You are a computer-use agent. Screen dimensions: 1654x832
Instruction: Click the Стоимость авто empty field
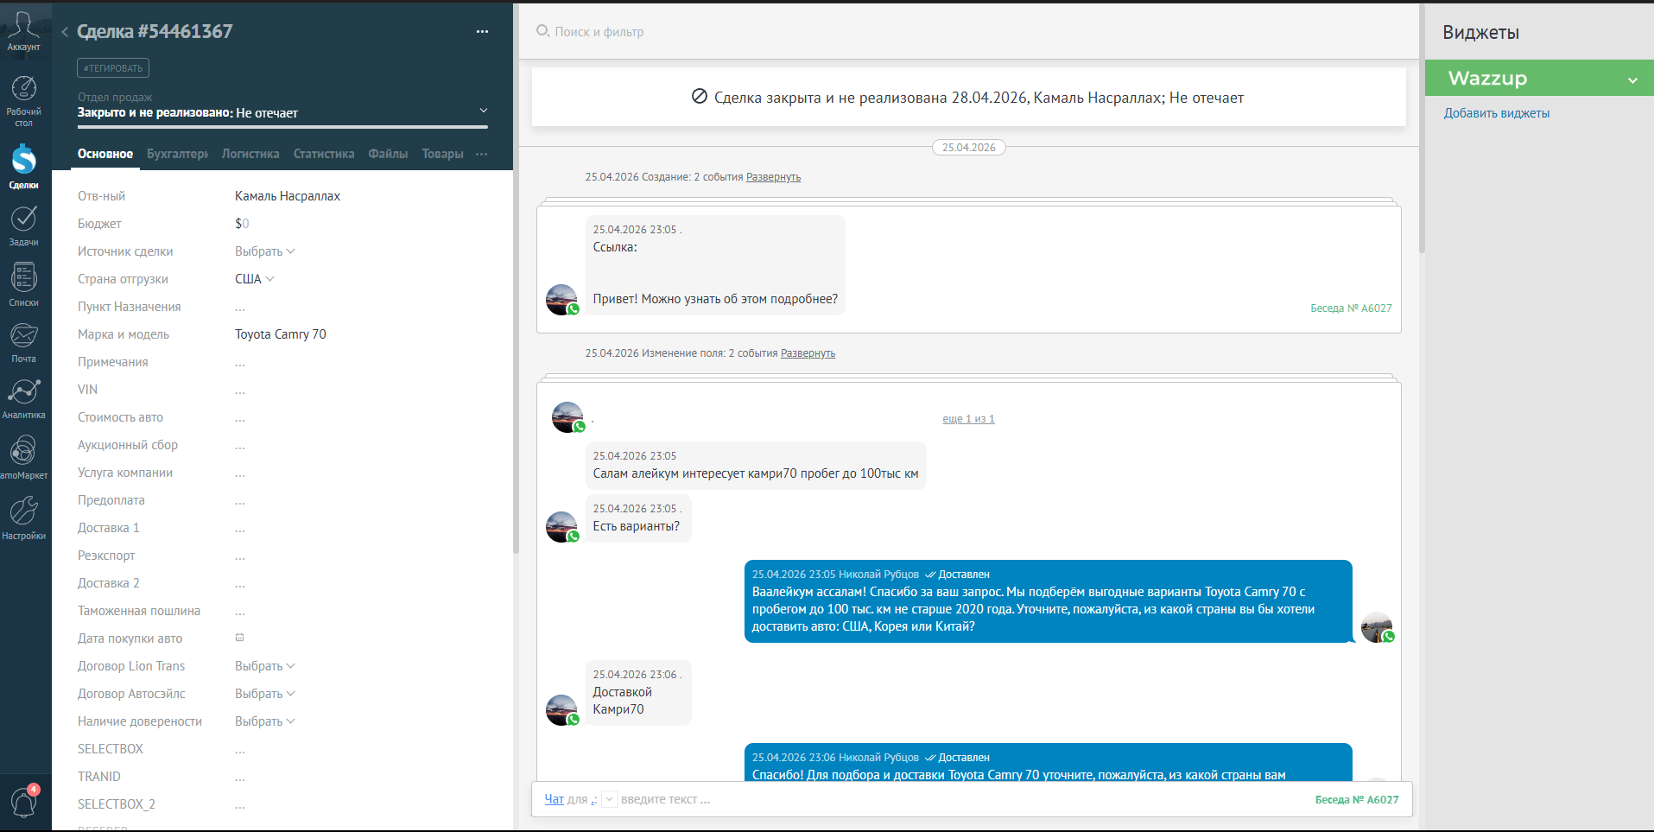click(x=240, y=418)
